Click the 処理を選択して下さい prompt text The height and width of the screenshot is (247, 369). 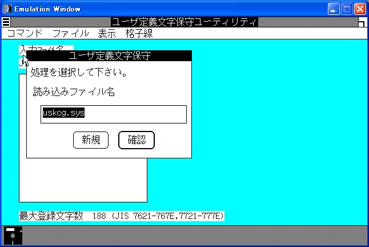pos(78,73)
